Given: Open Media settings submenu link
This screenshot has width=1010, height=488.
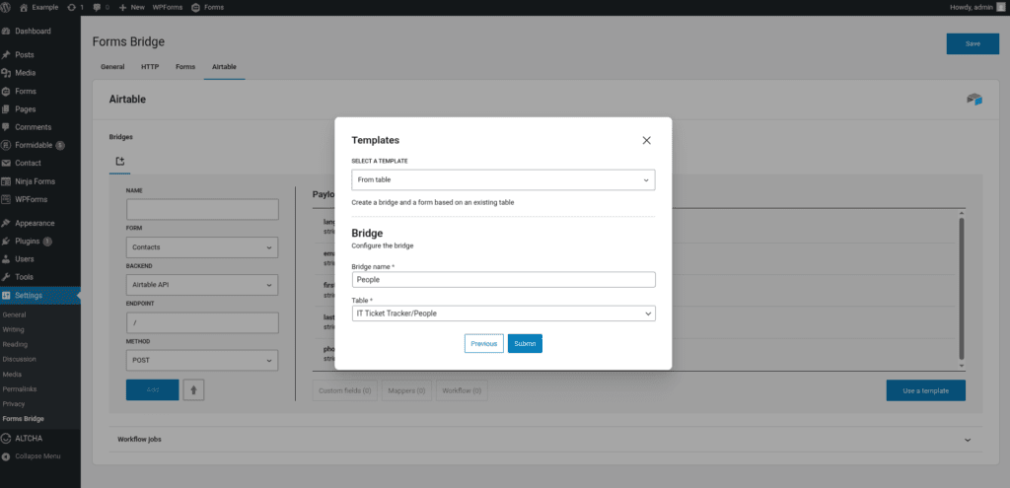Looking at the screenshot, I should 12,374.
